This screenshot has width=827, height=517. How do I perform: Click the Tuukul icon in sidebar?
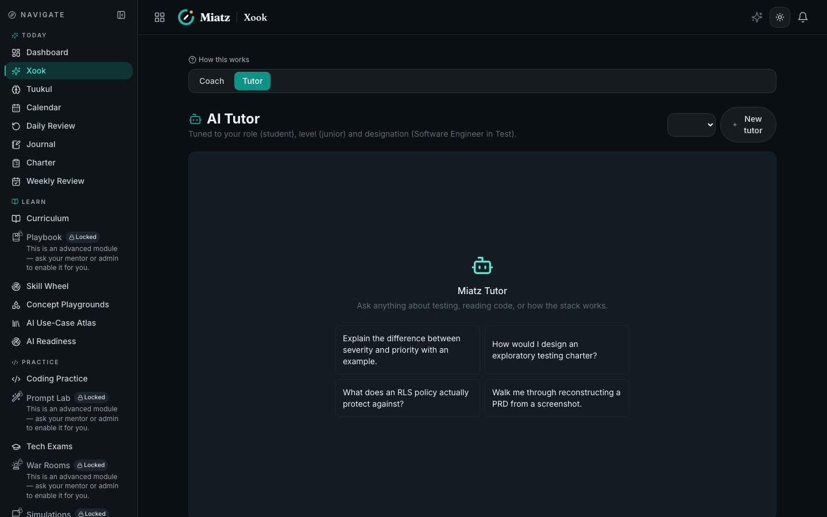click(16, 90)
